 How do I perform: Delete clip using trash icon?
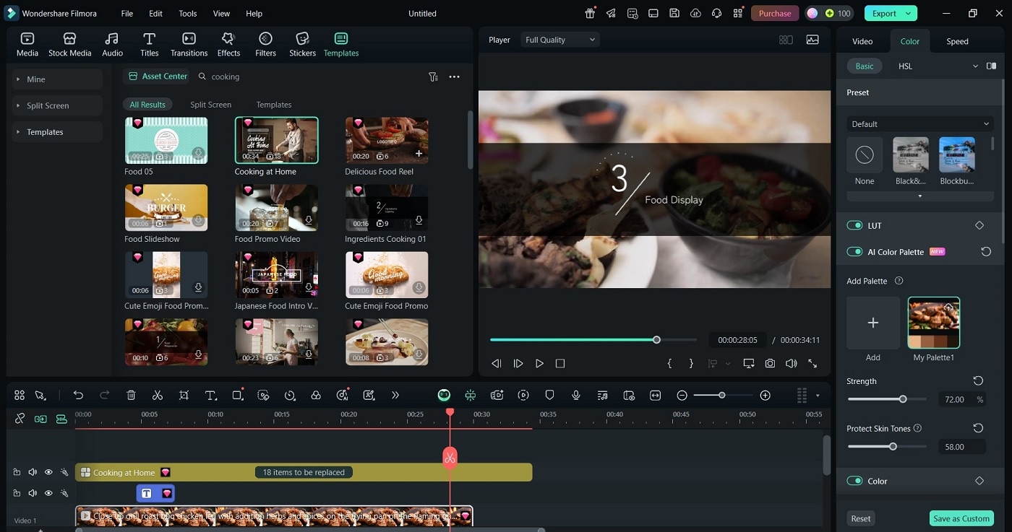[131, 395]
